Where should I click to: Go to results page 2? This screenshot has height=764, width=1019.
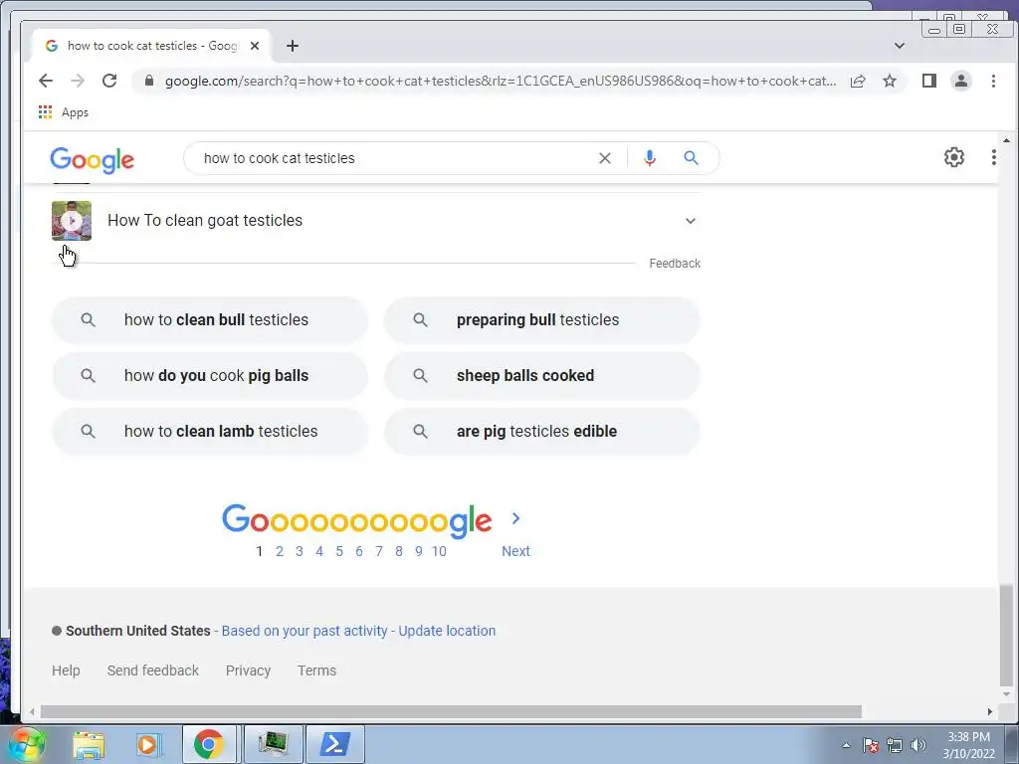pos(280,551)
